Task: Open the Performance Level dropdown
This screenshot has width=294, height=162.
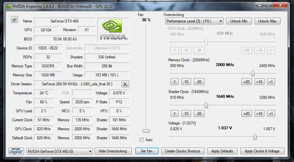Action: click(194, 21)
